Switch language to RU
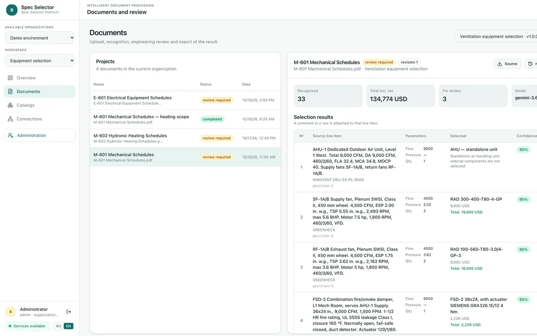This screenshot has height=336, width=537. coord(58,326)
